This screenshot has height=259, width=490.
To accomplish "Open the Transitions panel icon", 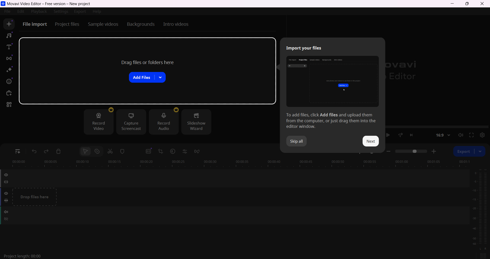I will coord(9,58).
